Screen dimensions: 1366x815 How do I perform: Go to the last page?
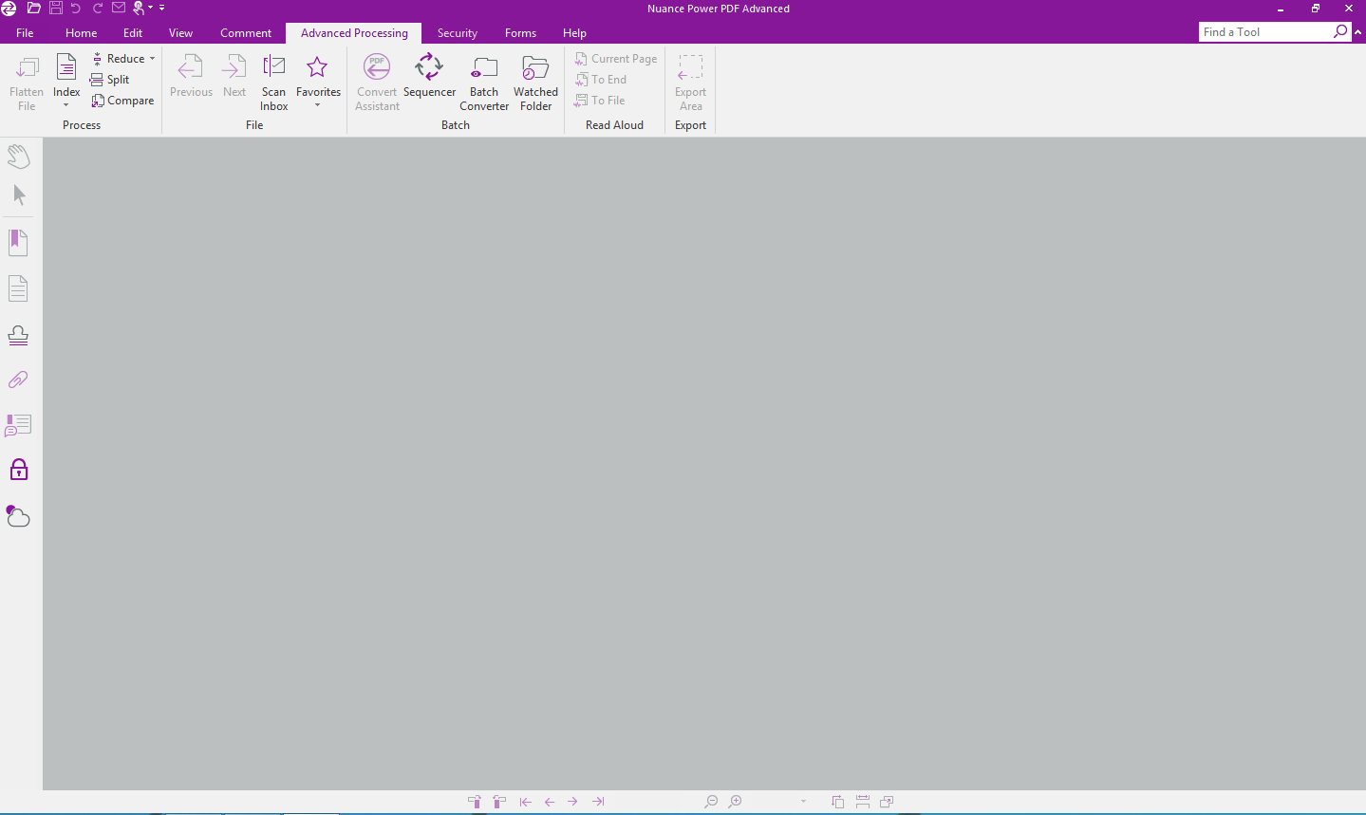point(598,802)
